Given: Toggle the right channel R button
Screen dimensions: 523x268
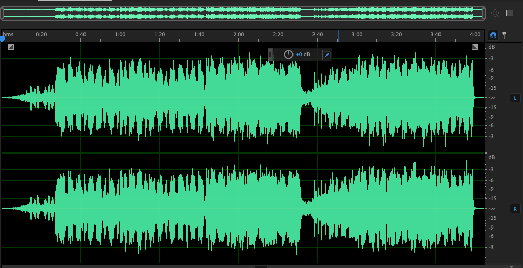Looking at the screenshot, I should coord(515,209).
